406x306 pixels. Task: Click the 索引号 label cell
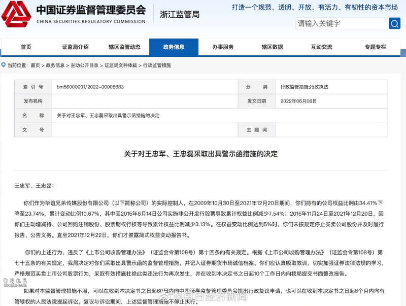click(33, 87)
